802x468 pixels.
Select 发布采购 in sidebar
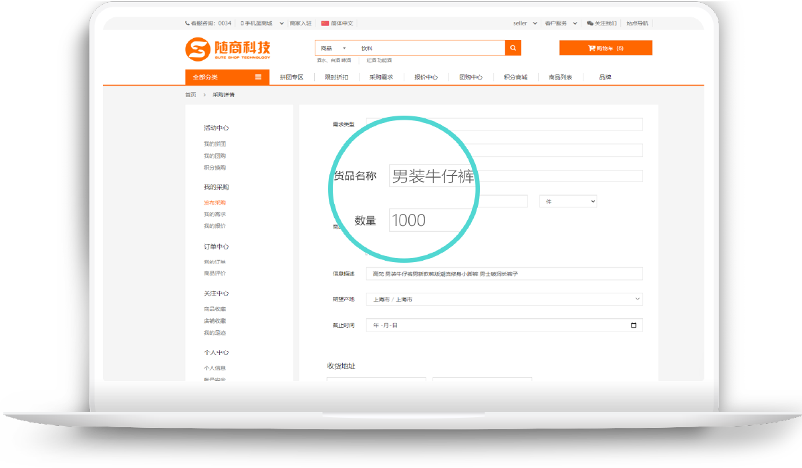pos(215,203)
